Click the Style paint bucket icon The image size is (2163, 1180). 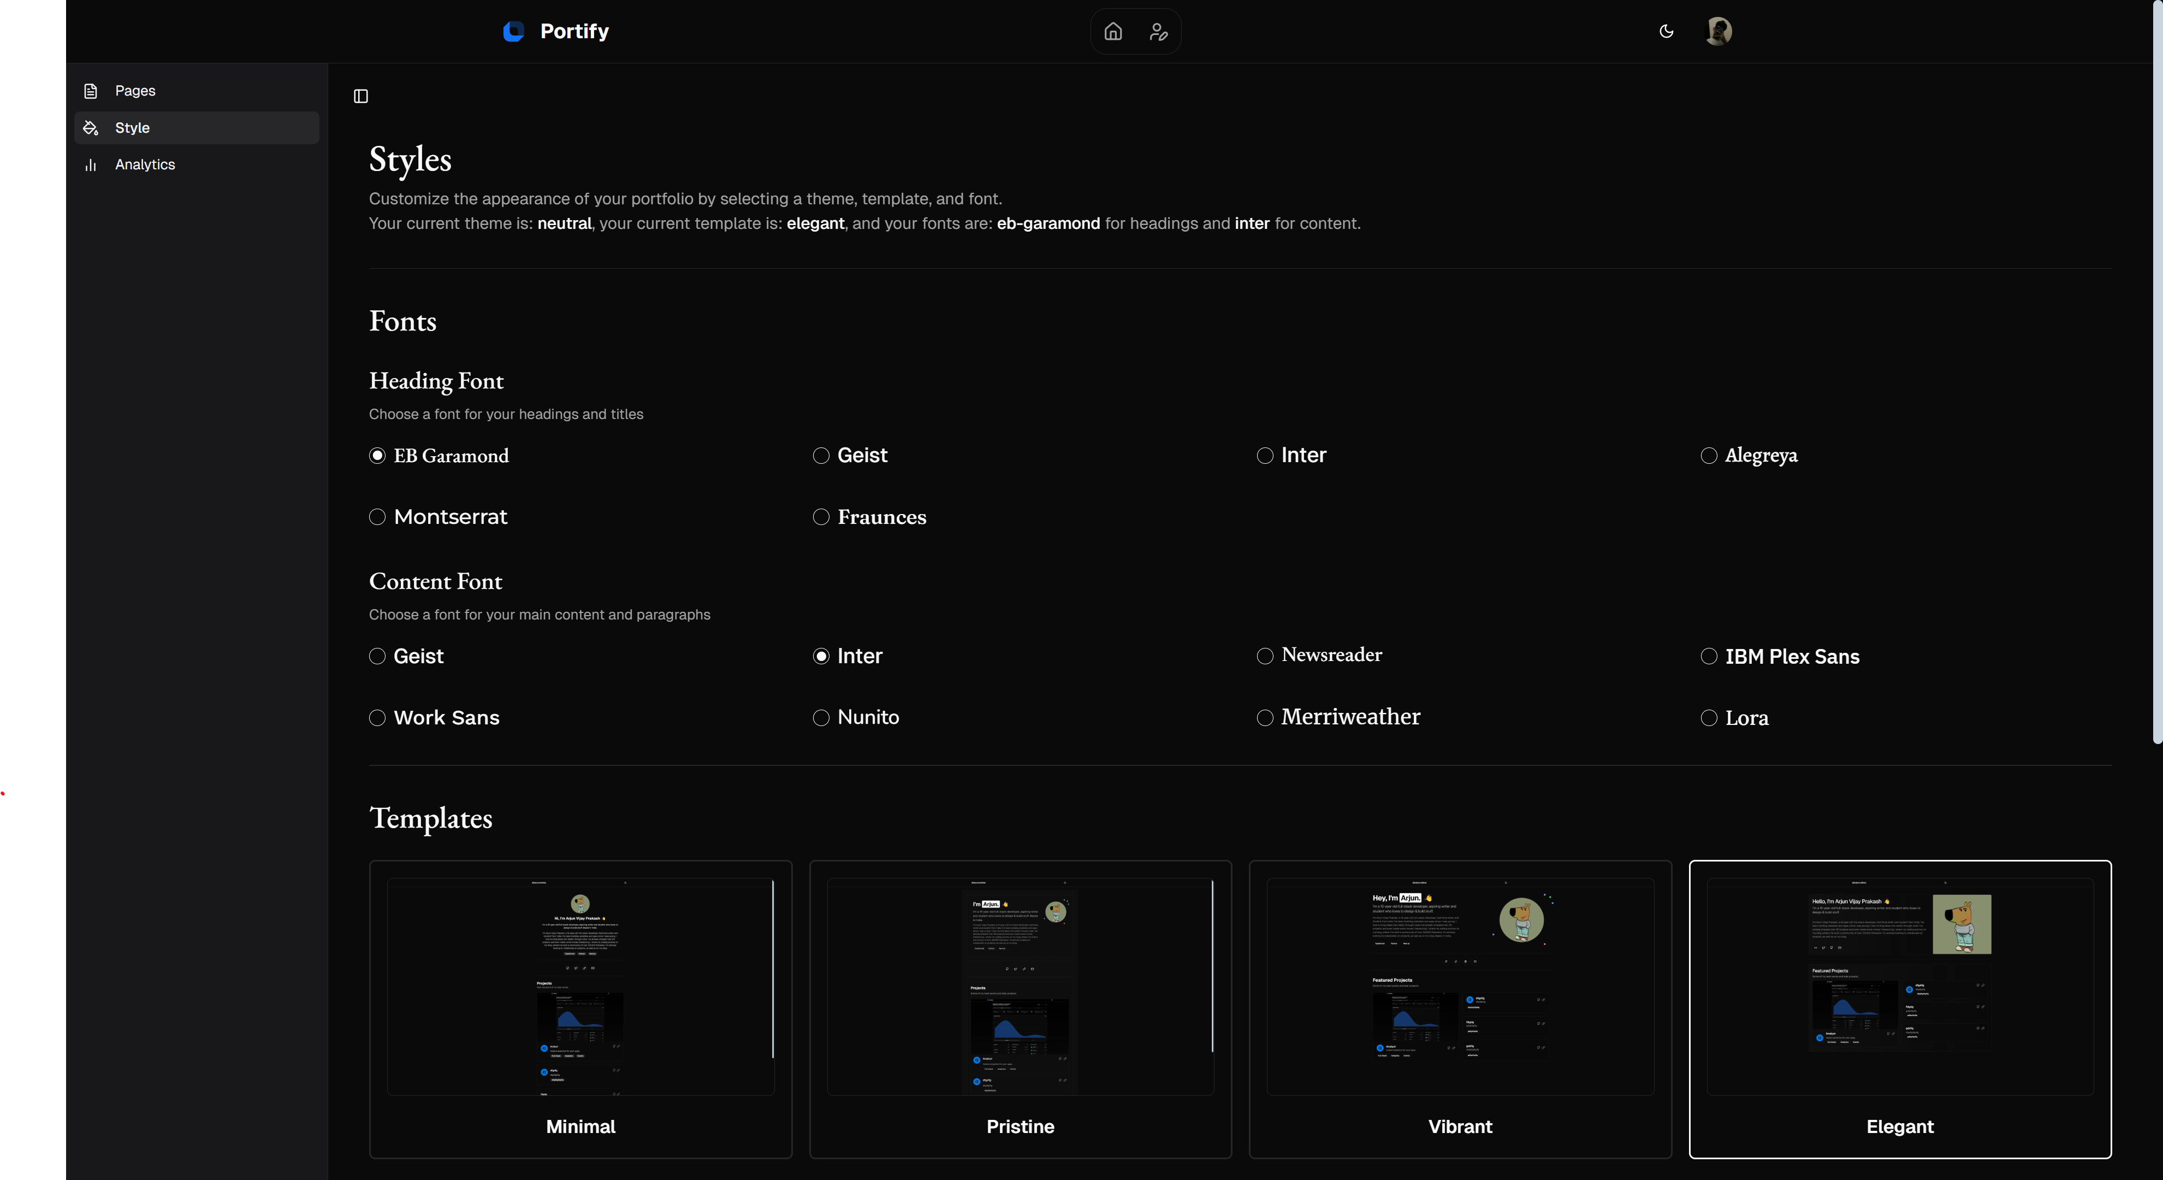click(x=91, y=128)
